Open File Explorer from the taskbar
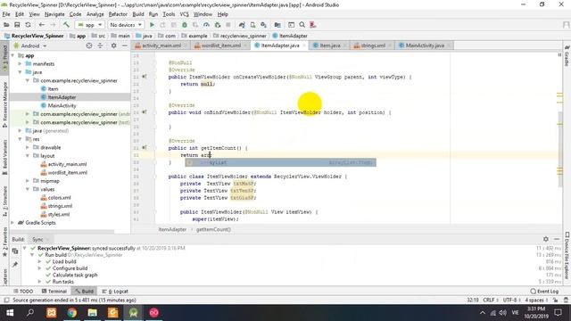The width and height of the screenshot is (571, 321). point(92,313)
